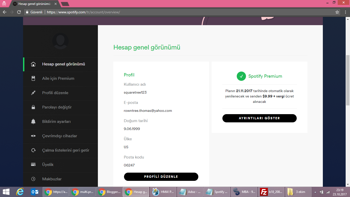350x197 pixels.
Task: Click the country value US
Action: pos(126,147)
